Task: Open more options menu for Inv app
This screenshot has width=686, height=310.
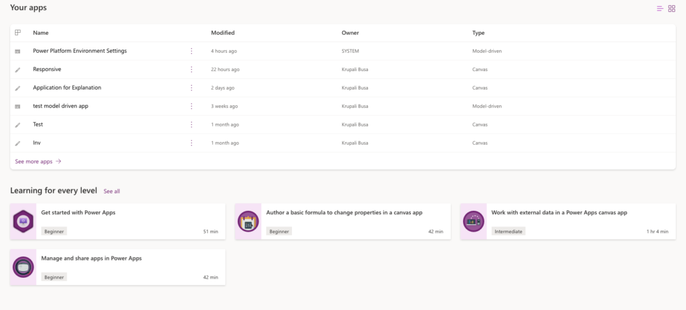Action: tap(191, 143)
